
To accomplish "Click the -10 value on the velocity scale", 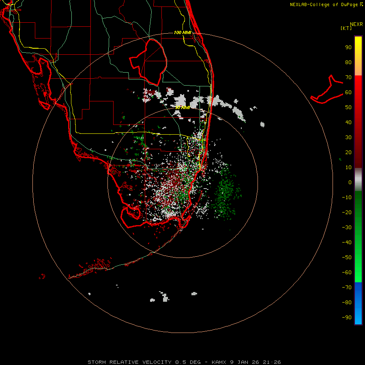I will [347, 198].
